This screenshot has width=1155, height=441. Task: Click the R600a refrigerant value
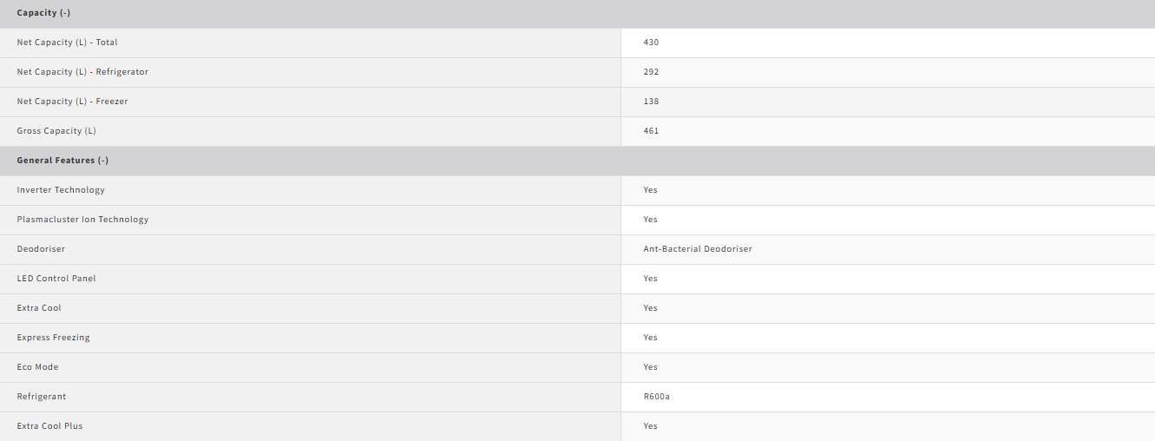click(657, 397)
